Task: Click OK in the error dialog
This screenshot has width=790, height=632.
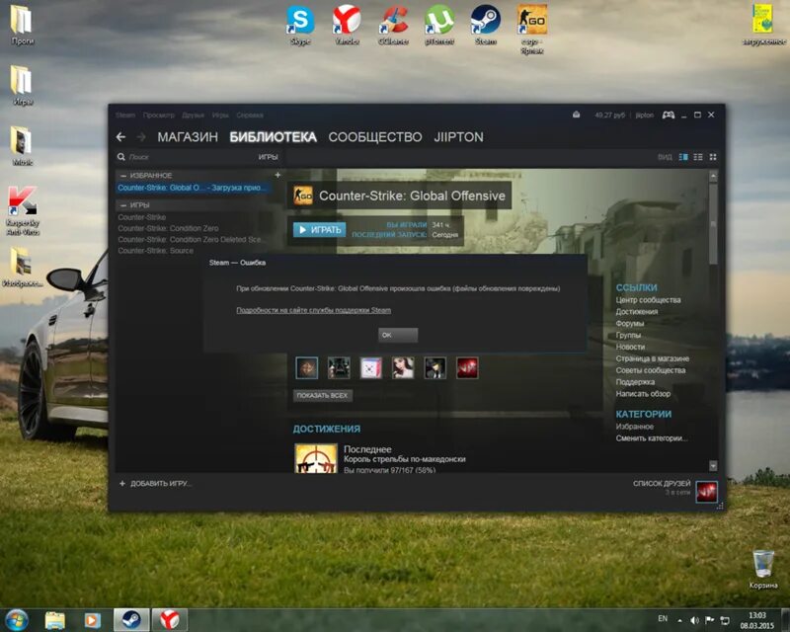Action: (398, 335)
